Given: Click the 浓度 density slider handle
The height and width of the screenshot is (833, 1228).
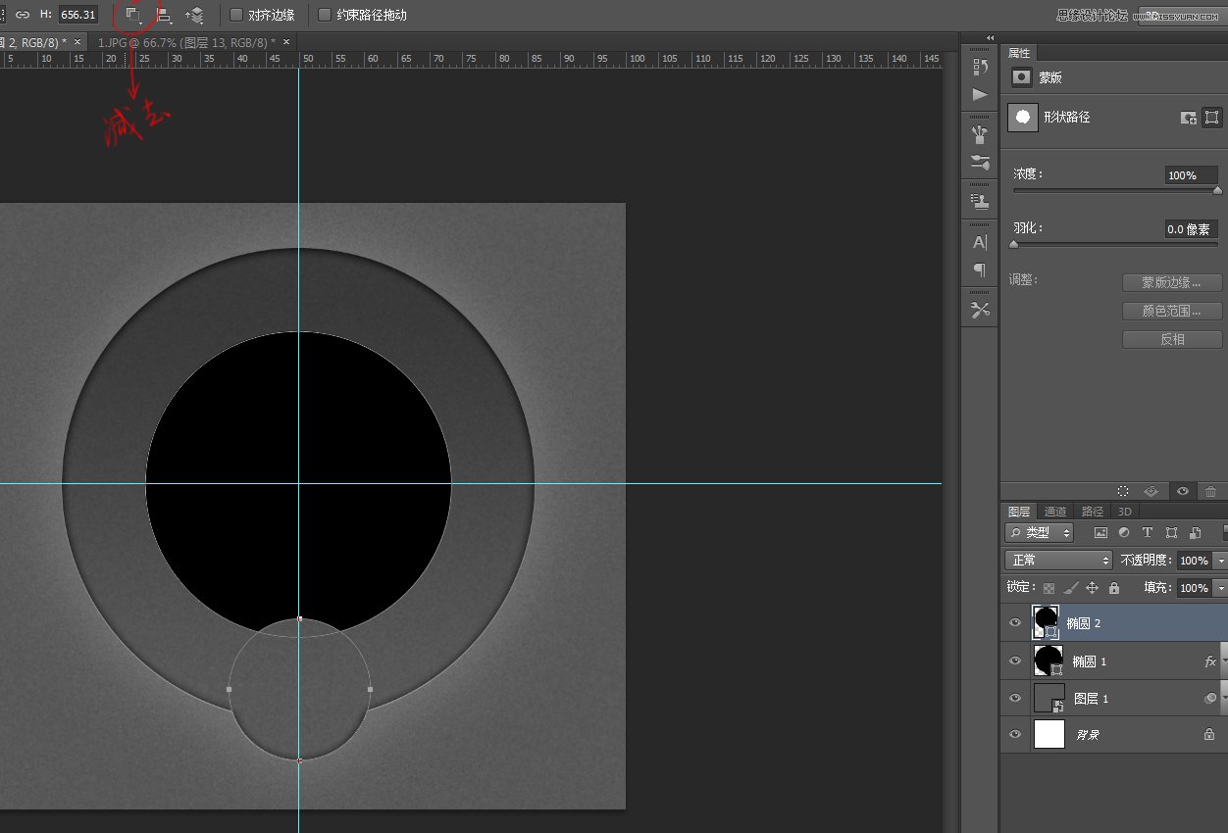Looking at the screenshot, I should tap(1217, 191).
